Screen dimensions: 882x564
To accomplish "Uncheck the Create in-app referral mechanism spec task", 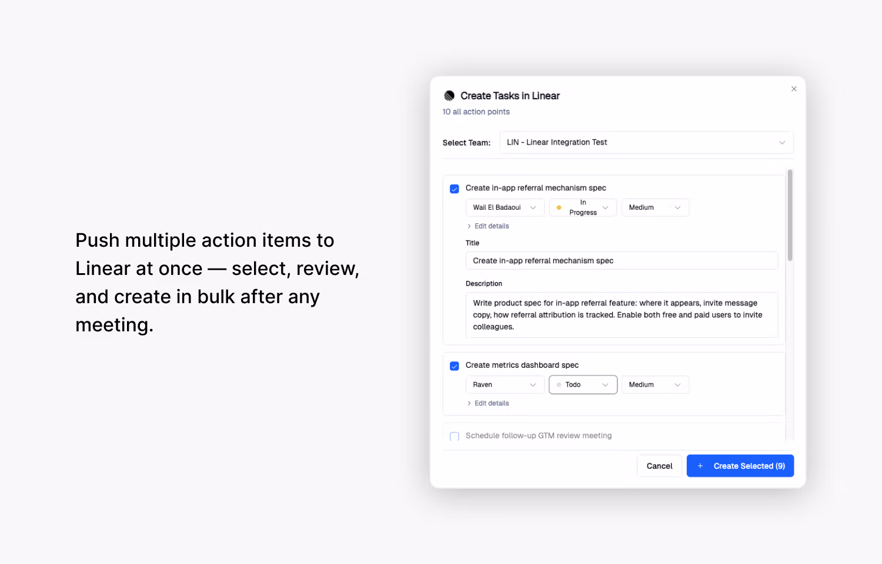I will (454, 189).
